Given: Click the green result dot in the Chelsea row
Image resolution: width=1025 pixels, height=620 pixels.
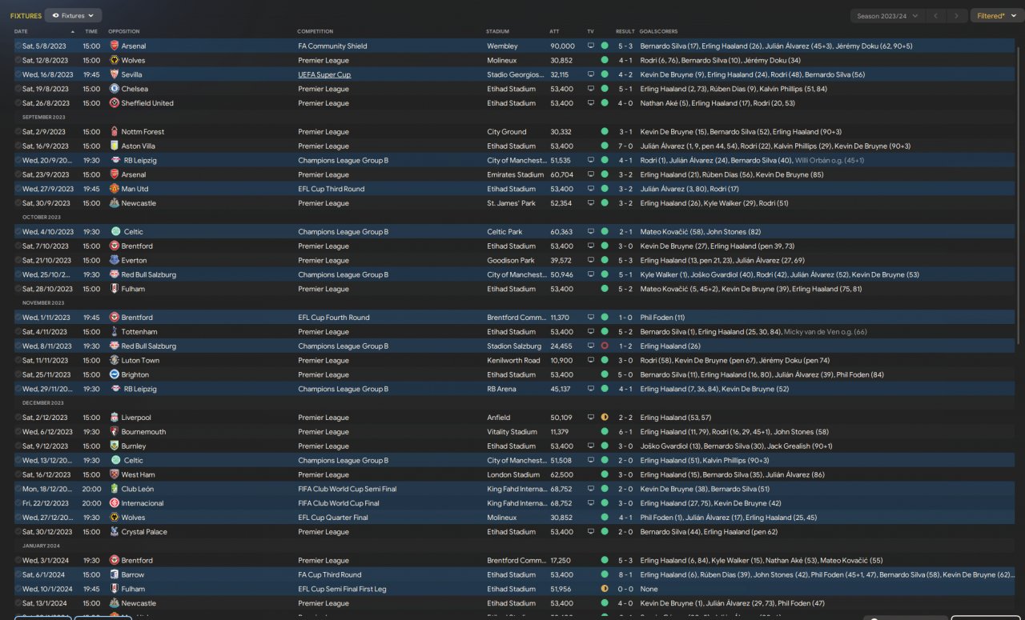Looking at the screenshot, I should (x=605, y=89).
